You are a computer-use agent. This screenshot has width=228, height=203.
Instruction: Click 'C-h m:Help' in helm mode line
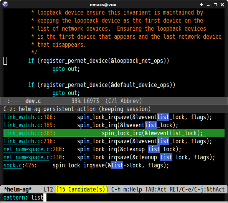(x=126, y=189)
